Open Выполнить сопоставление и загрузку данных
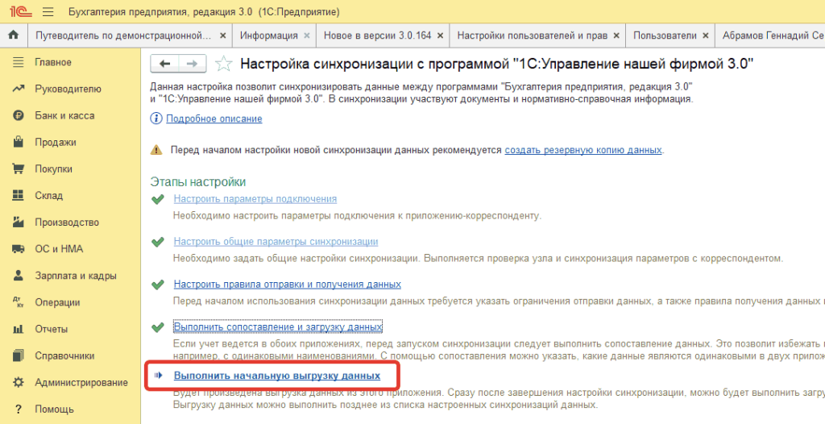 (x=278, y=327)
